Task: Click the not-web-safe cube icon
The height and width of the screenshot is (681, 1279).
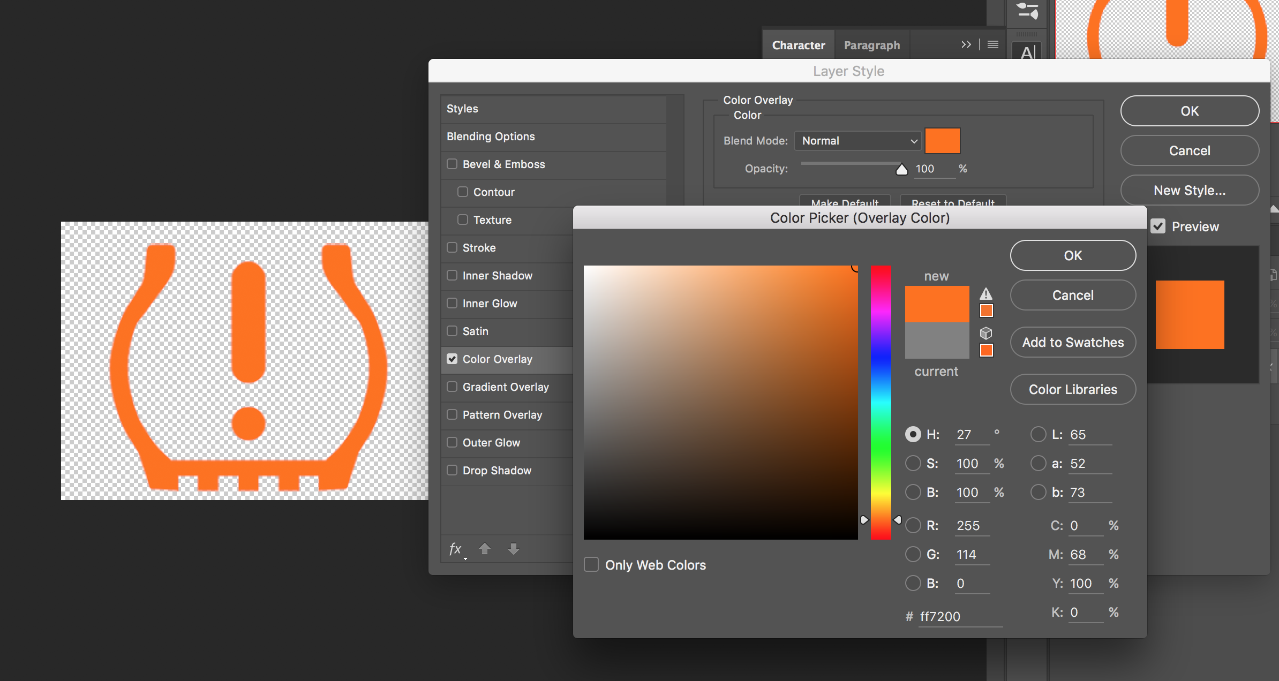Action: click(986, 333)
